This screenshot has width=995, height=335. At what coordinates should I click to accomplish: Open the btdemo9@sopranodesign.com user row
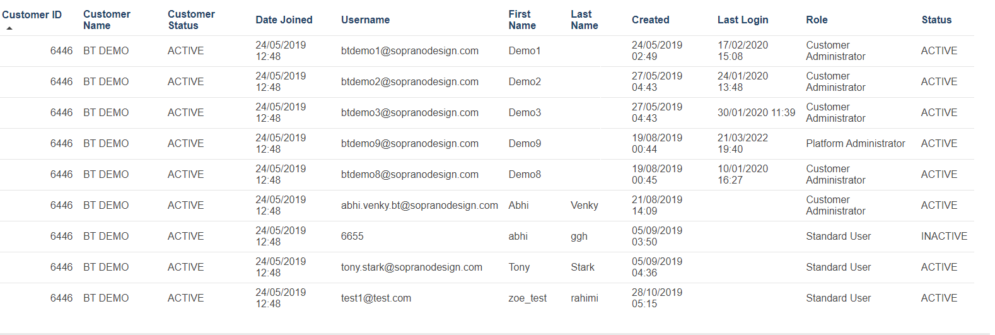(409, 143)
